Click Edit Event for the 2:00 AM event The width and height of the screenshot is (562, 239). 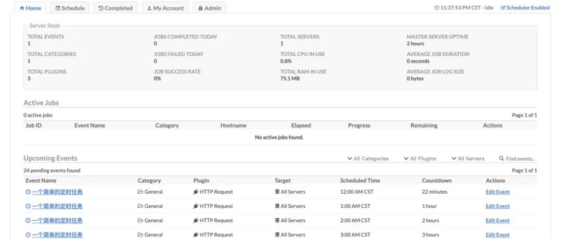click(x=497, y=221)
